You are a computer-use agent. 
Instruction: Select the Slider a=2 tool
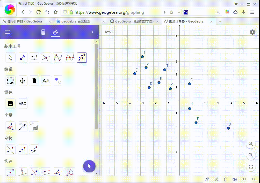coord(34,58)
